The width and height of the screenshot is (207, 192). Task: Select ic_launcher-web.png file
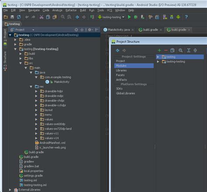tap(52, 148)
